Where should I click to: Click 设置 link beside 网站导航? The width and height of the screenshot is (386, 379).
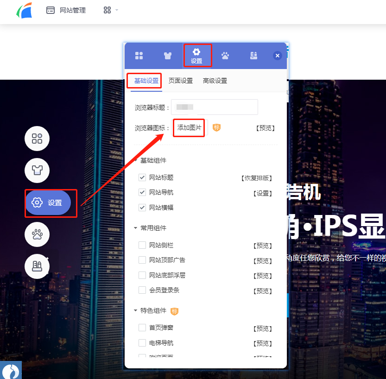(263, 193)
